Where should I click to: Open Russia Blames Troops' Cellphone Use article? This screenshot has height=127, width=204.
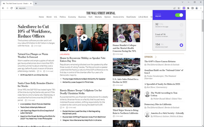tap(81, 92)
